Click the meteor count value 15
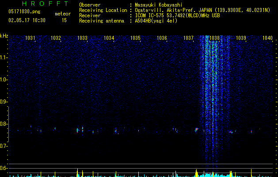The height and width of the screenshot is (177, 278). point(64,20)
